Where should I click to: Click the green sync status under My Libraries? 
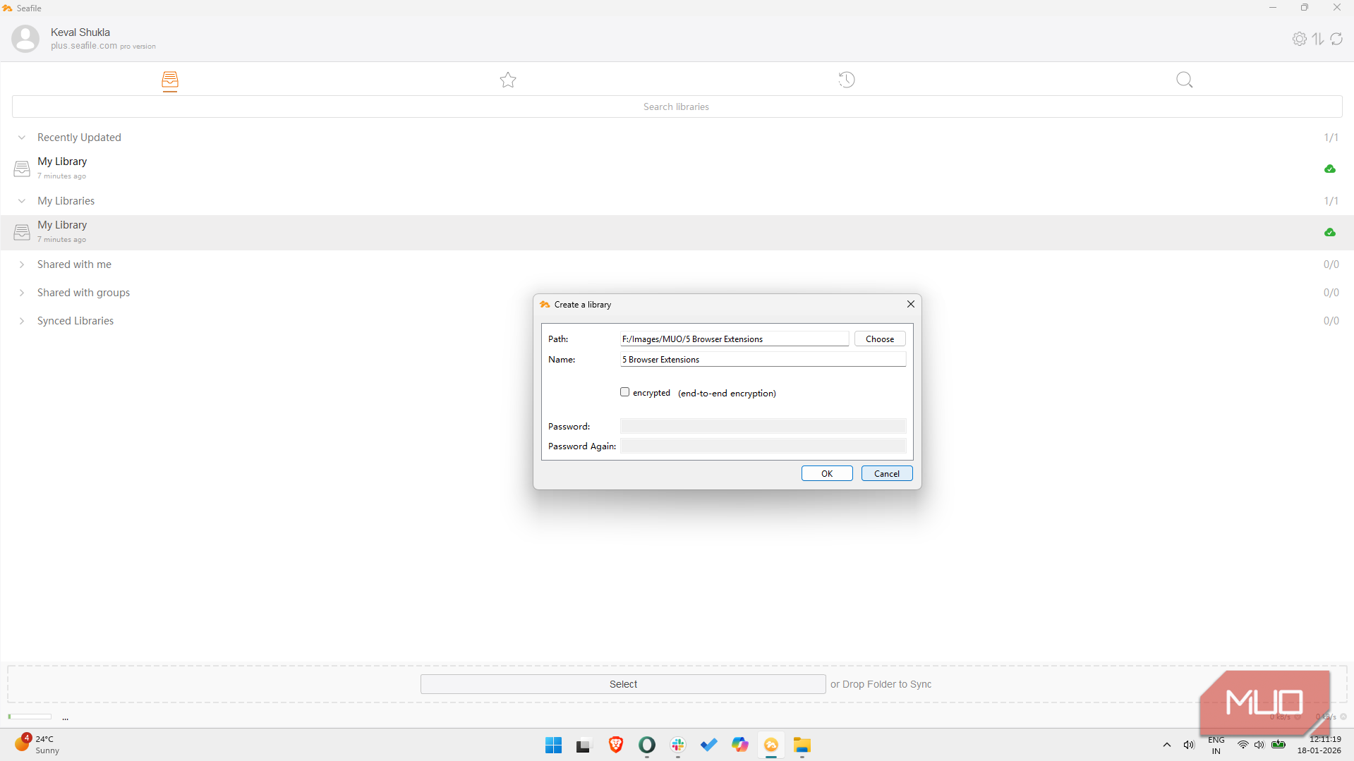(x=1329, y=232)
